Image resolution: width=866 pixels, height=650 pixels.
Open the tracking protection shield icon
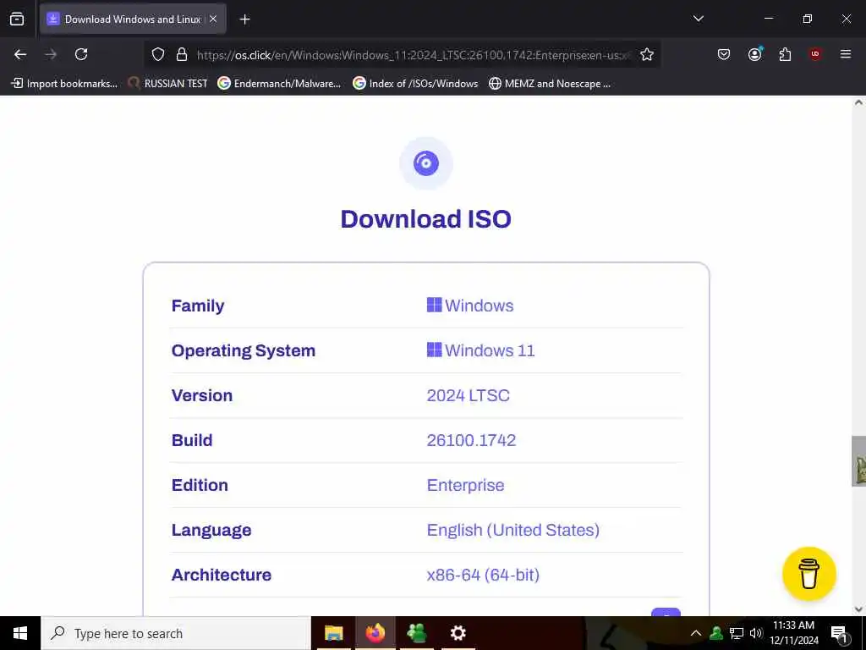pos(158,54)
